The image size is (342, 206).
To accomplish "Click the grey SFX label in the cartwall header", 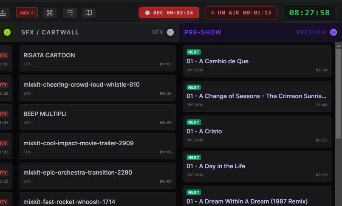I will pyautogui.click(x=158, y=32).
